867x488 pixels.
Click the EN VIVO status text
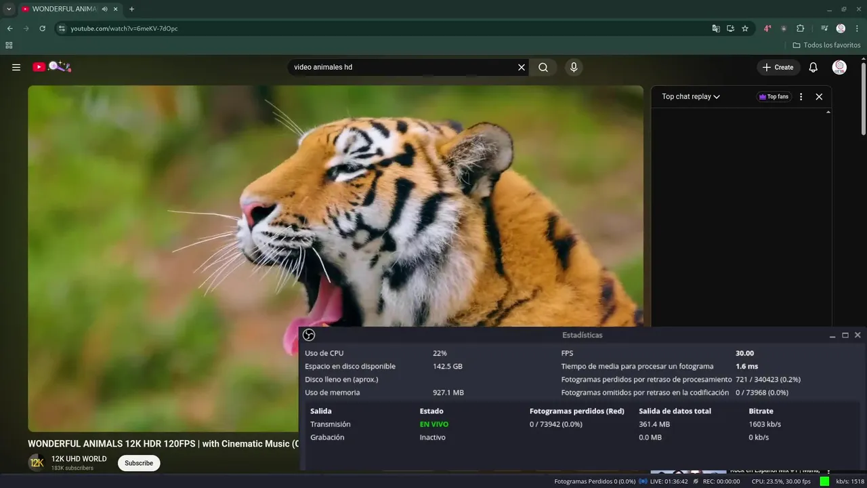(433, 424)
